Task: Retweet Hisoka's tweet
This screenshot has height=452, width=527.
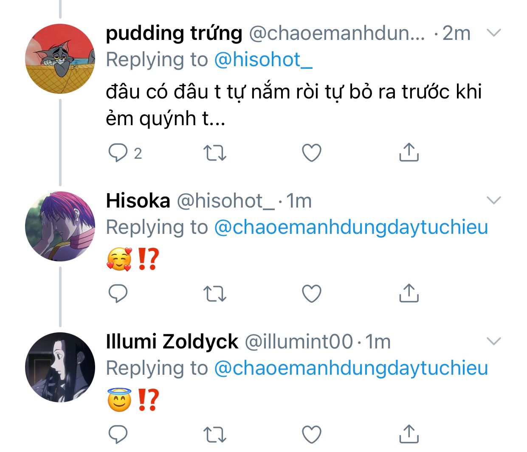Action: [x=215, y=293]
